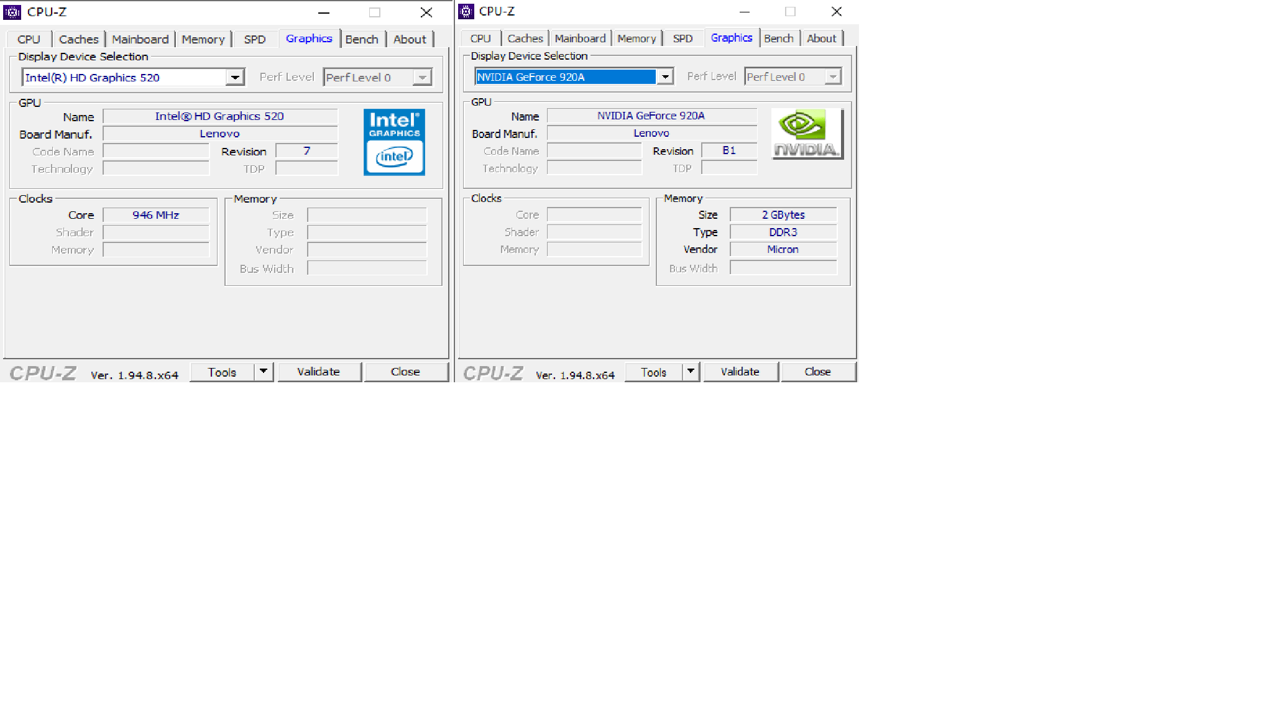Expand the Intel(R) HD Graphics 520 device dropdown
The image size is (1273, 716).
tap(235, 78)
